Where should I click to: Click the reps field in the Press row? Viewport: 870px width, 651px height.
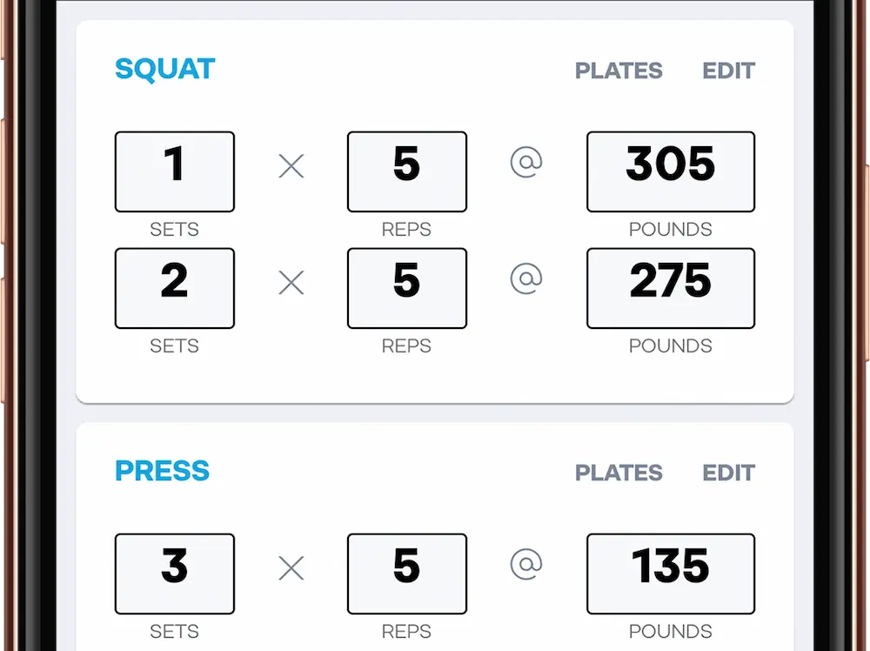(x=407, y=574)
